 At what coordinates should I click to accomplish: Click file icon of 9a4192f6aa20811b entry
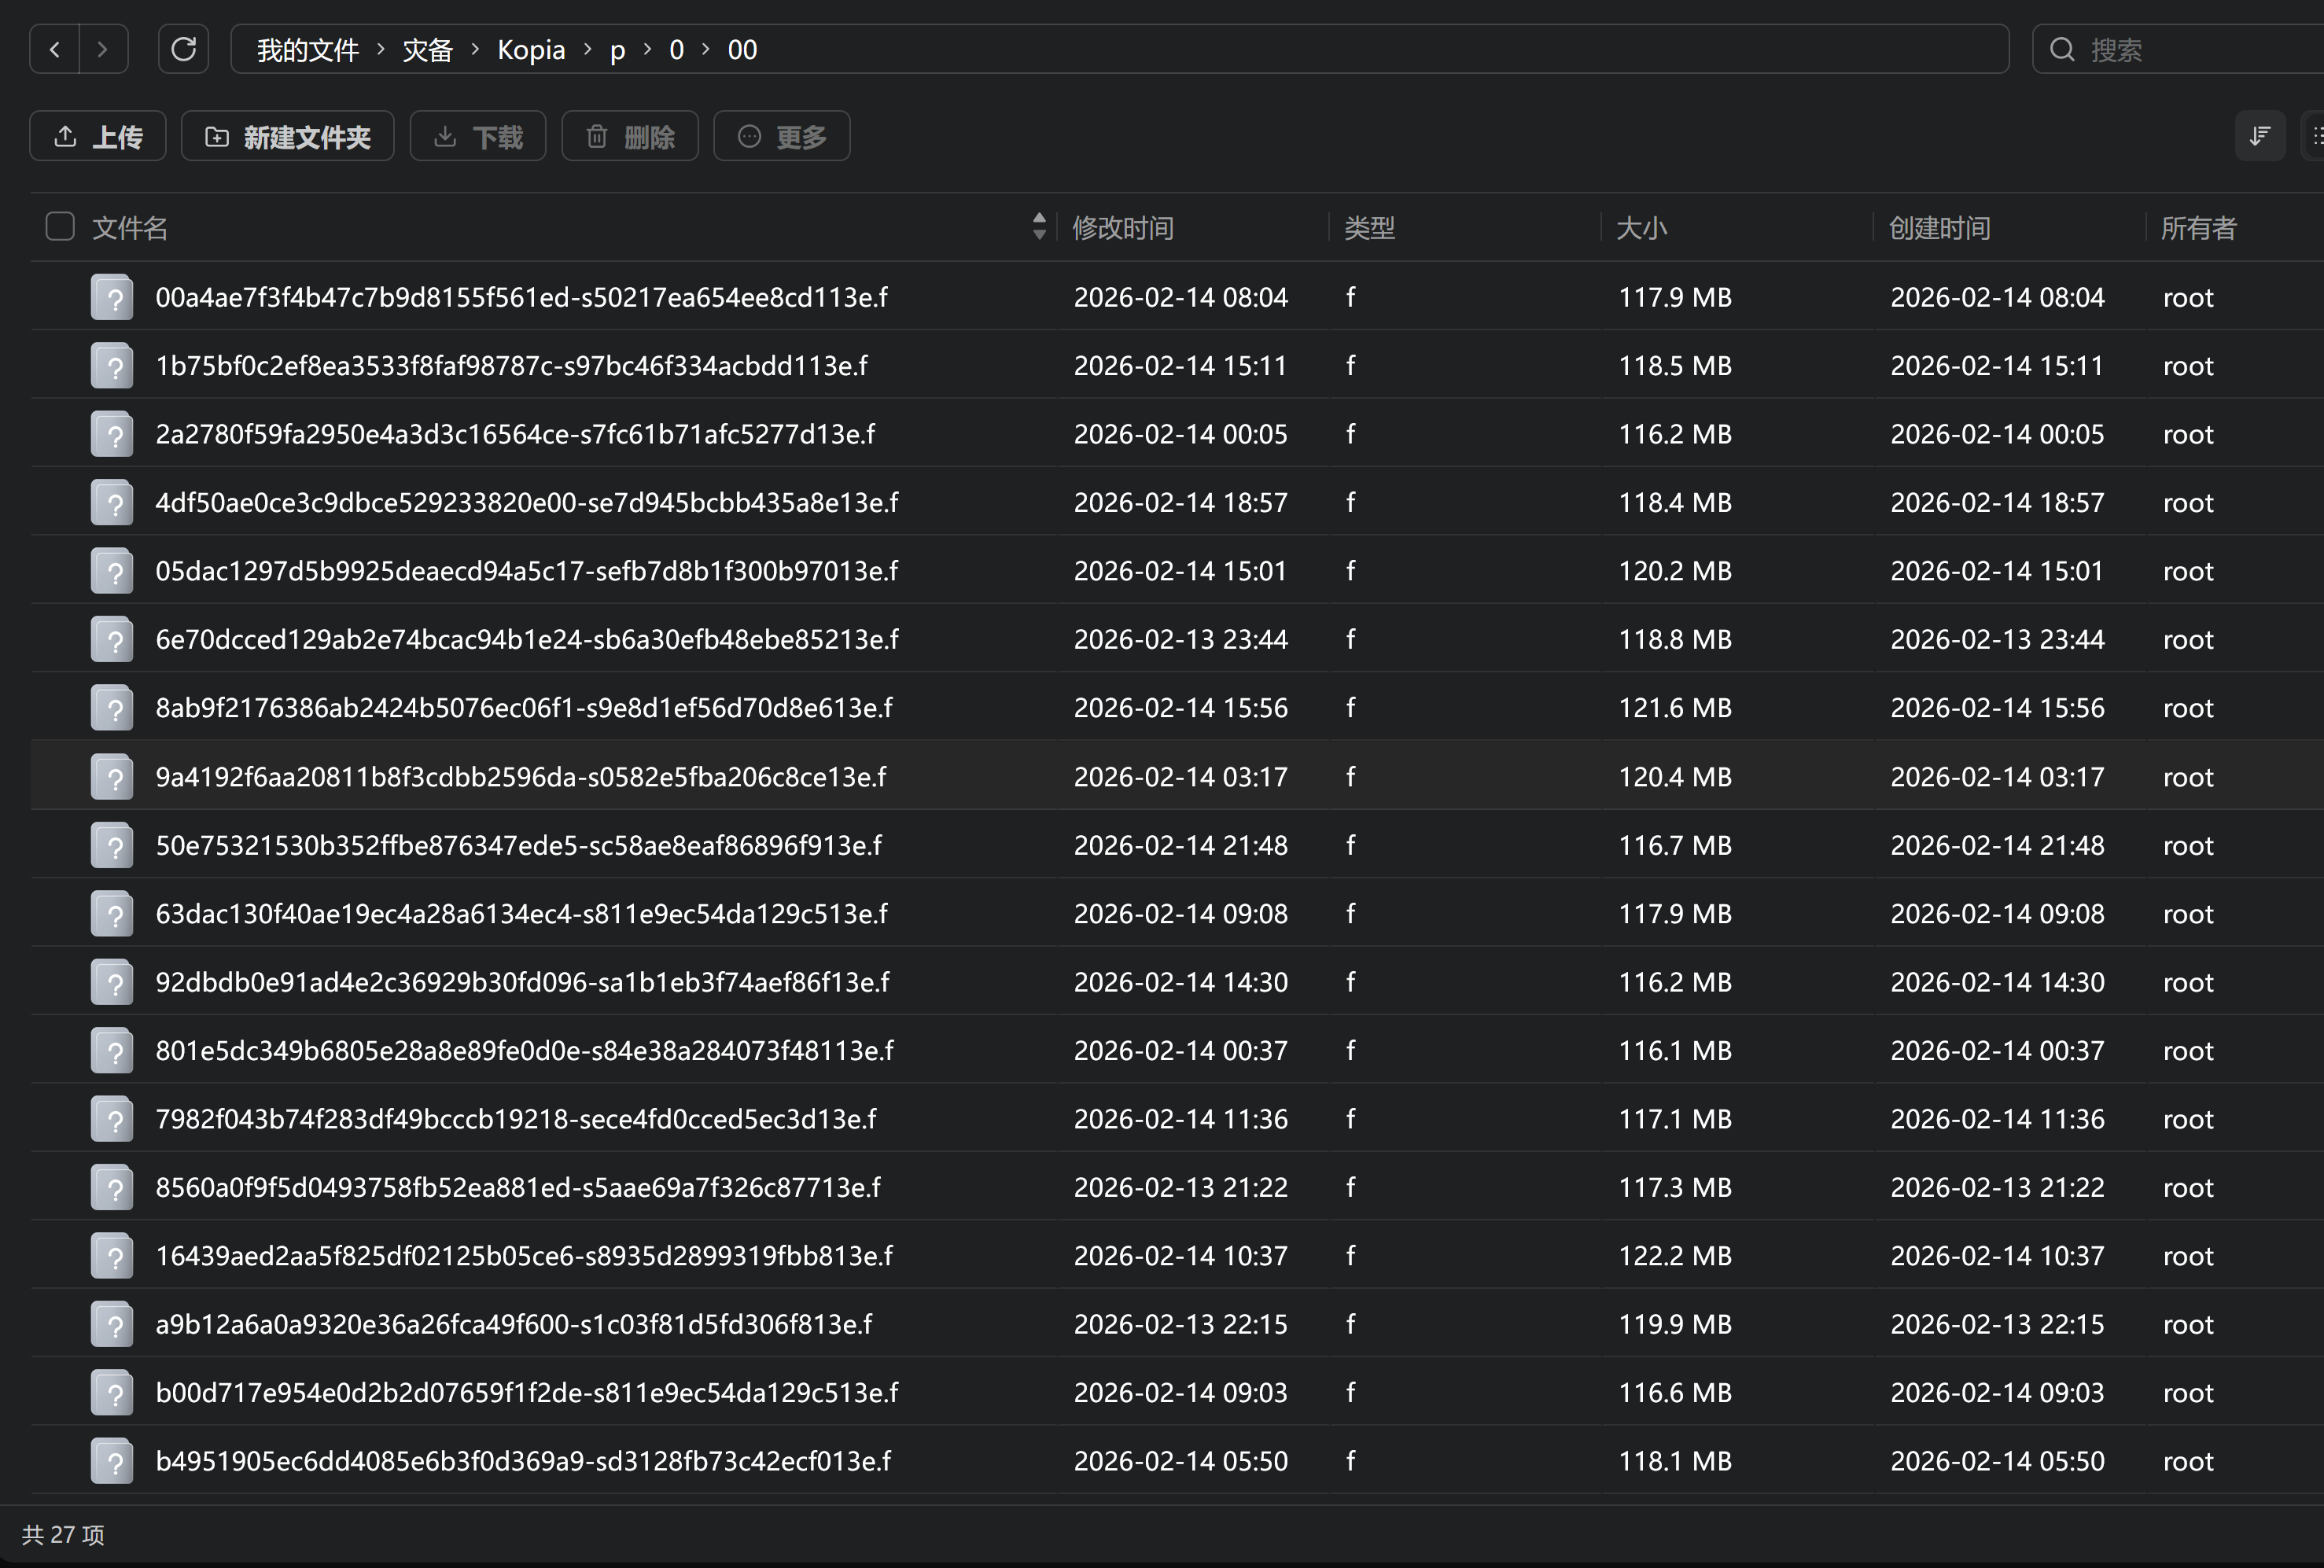[112, 777]
